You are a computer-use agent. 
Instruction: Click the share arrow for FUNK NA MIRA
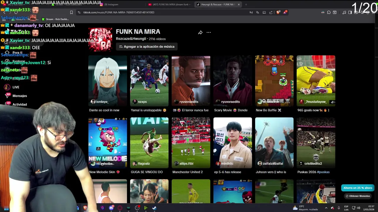(x=200, y=32)
